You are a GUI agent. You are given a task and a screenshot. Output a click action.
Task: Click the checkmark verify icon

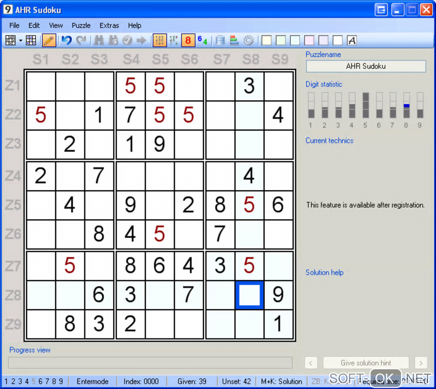click(x=127, y=40)
